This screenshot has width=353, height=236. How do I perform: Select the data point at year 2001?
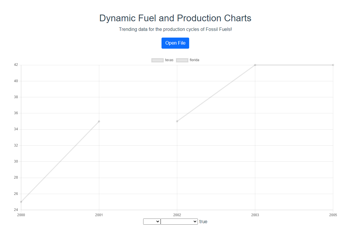click(99, 121)
